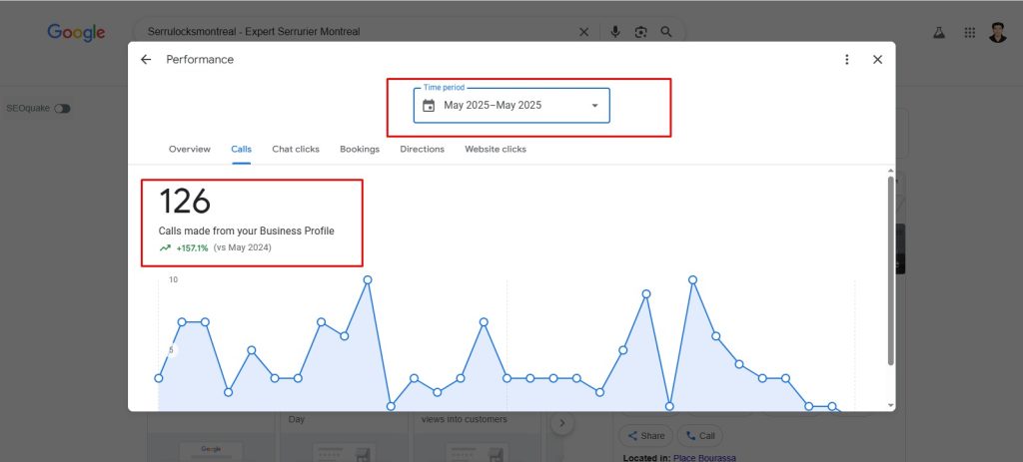
Task: Open the Google apps grid
Action: coord(970,33)
